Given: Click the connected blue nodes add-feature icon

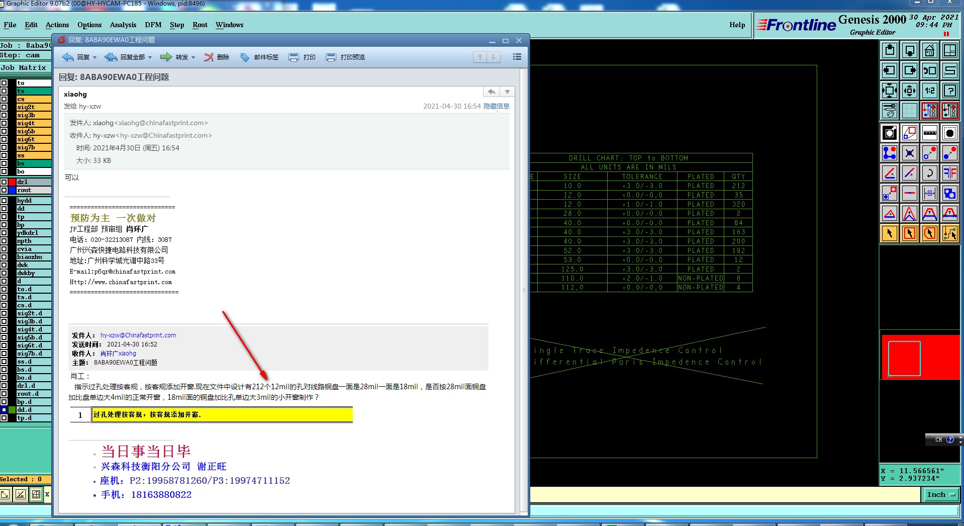Looking at the screenshot, I should point(890,153).
